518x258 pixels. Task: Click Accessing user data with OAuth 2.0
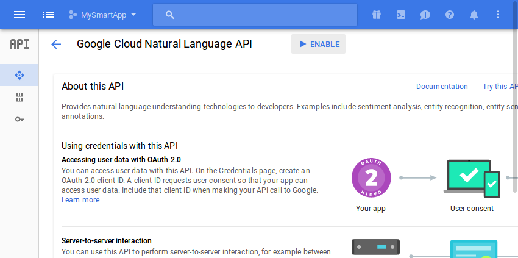click(x=121, y=159)
